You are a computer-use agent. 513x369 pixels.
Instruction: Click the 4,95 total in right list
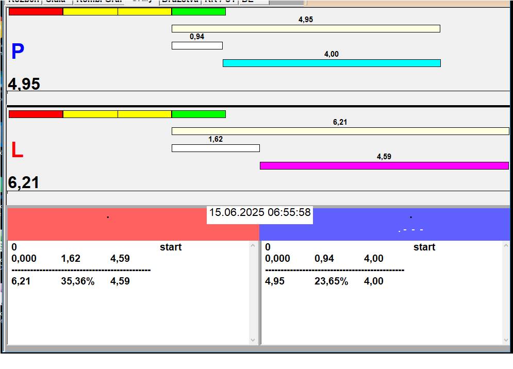point(275,281)
